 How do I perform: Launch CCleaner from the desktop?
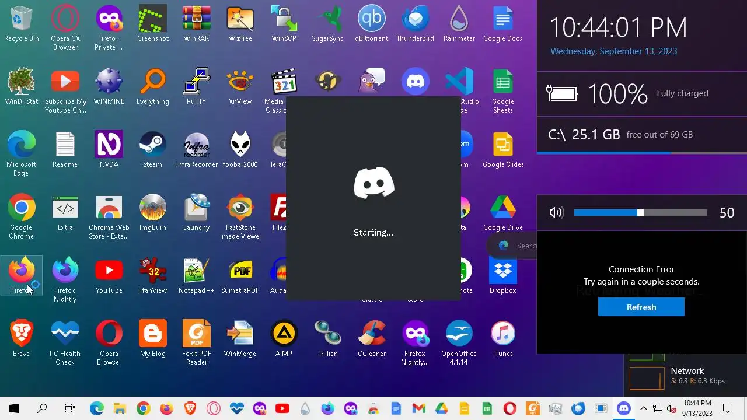tap(371, 339)
